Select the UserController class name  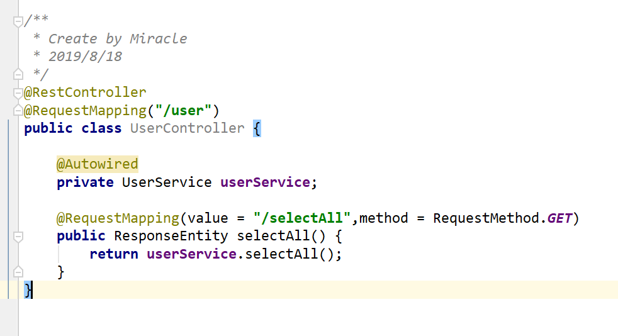coord(187,128)
